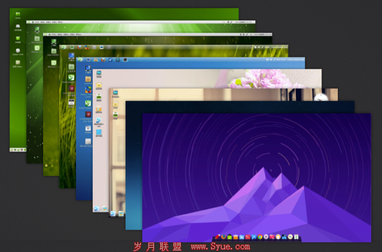This screenshot has height=252, width=382.
Task: Select the dark navy gradient desktop screenshot
Action: pos(240,107)
